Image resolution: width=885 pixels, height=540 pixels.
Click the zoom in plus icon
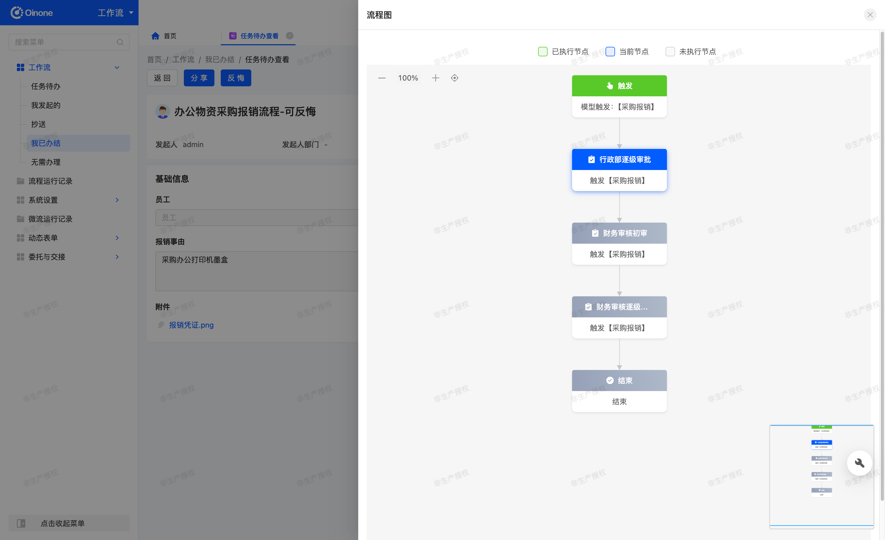tap(435, 78)
